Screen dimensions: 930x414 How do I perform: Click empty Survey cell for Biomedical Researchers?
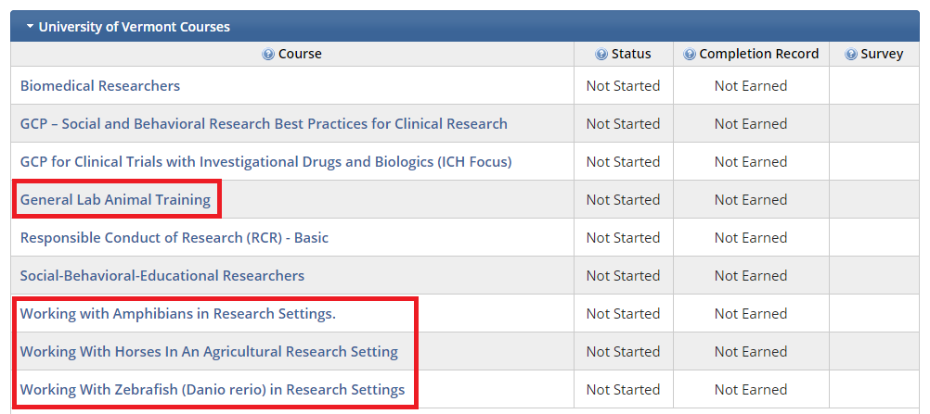pyautogui.click(x=874, y=86)
